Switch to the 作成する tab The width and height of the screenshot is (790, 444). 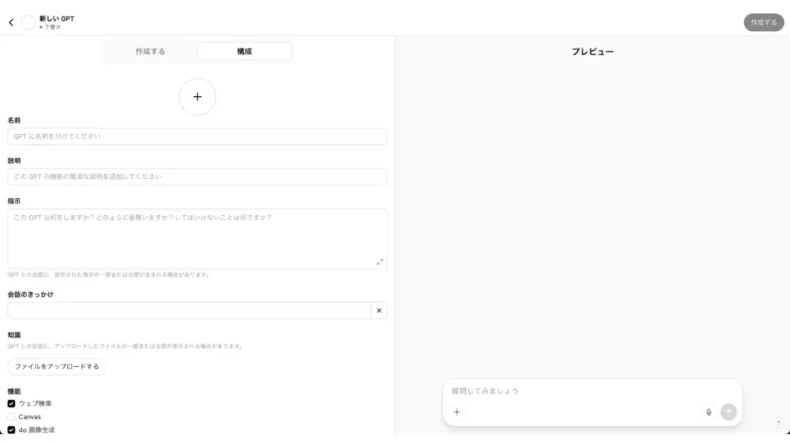point(150,52)
